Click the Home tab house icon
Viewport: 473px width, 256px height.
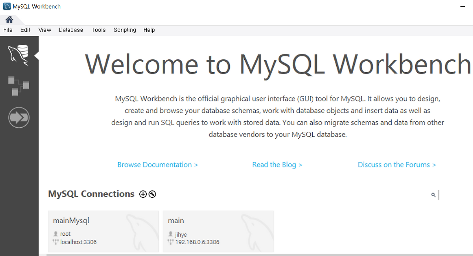[x=9, y=20]
